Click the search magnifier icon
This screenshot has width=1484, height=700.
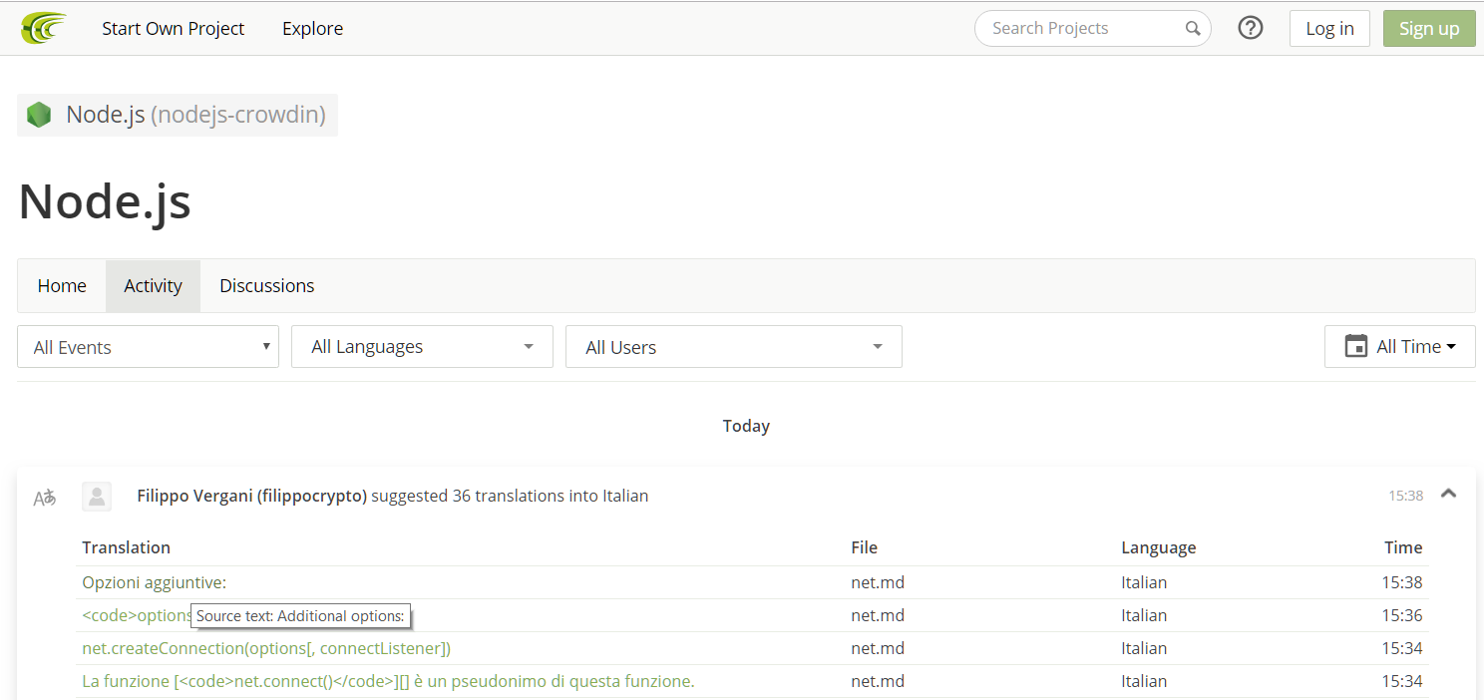point(1192,29)
